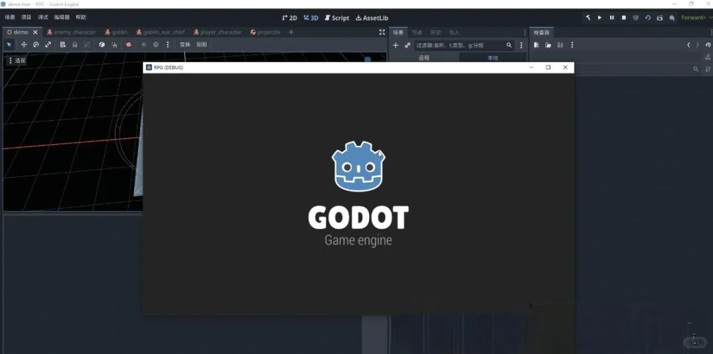This screenshot has width=713, height=354.
Task: Select the 本地 local tree button
Action: [x=492, y=57]
